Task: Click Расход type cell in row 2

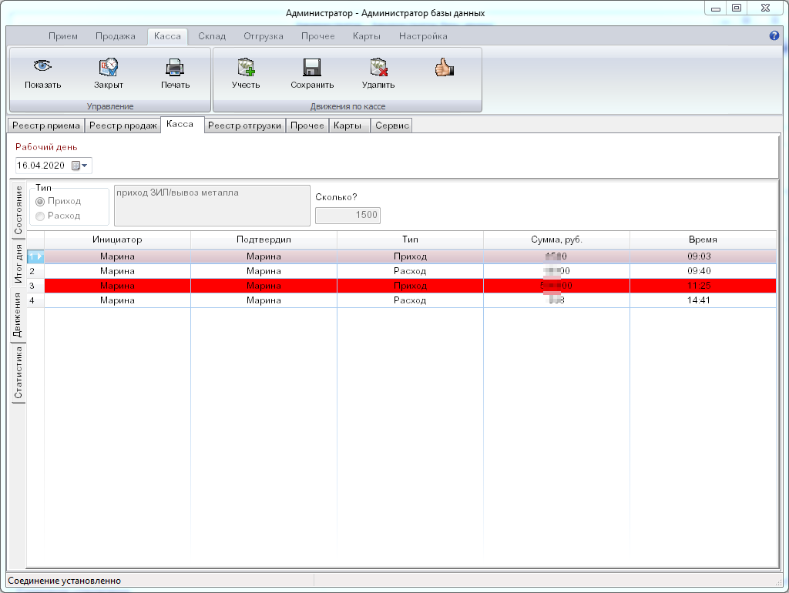Action: tap(410, 271)
